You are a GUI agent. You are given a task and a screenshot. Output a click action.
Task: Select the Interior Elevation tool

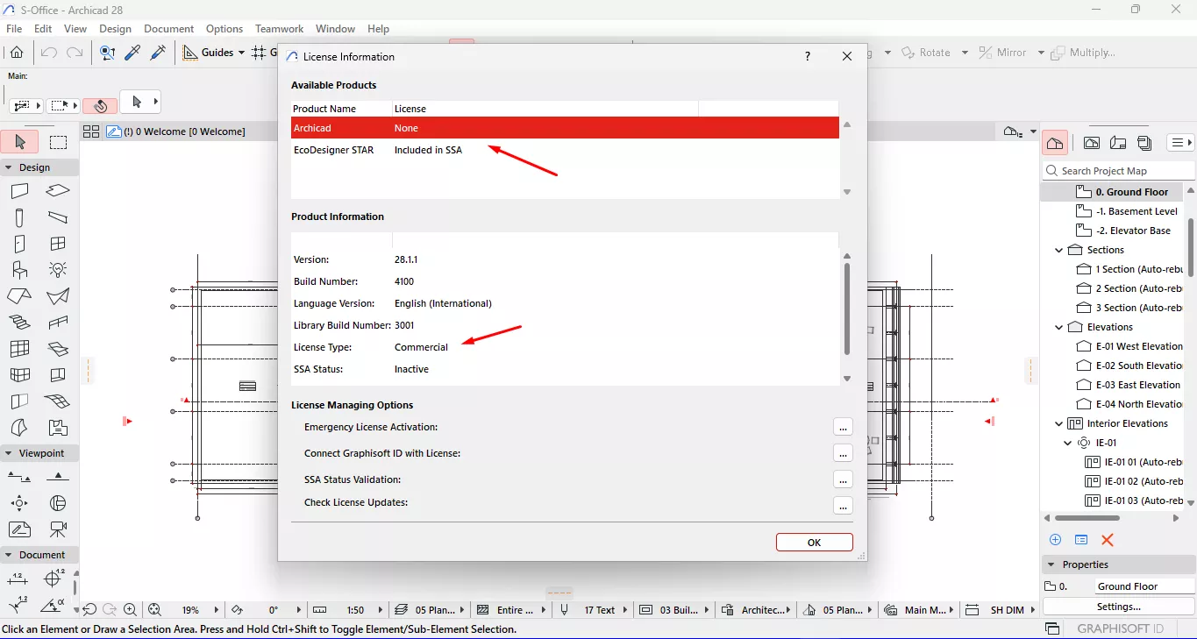coord(19,503)
